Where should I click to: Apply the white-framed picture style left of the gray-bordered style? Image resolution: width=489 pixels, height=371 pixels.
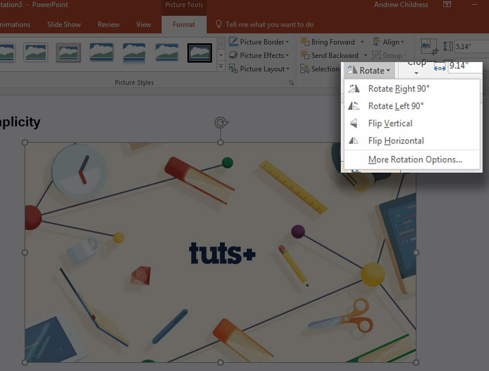click(36, 52)
